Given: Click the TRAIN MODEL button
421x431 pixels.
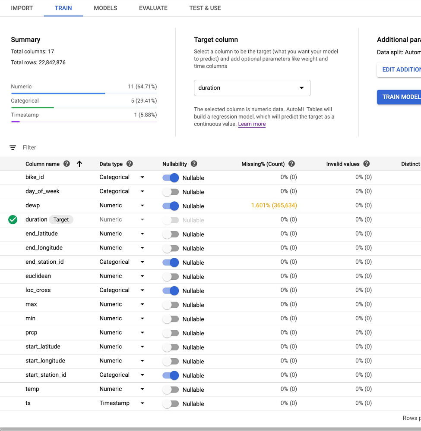Looking at the screenshot, I should point(399,97).
